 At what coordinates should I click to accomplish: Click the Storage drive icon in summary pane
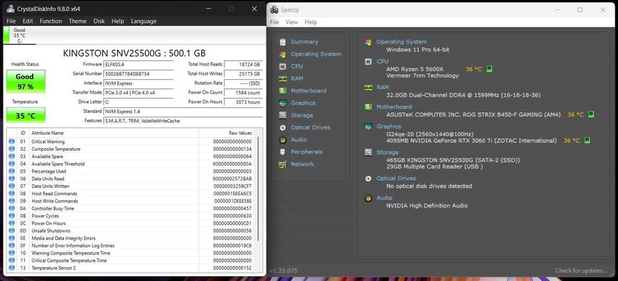[368, 152]
